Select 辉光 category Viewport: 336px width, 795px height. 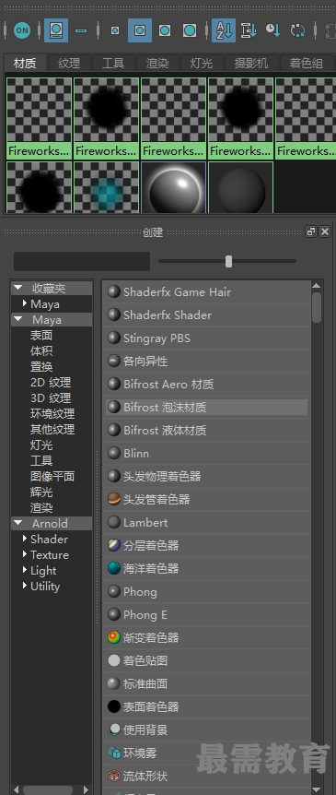(41, 492)
